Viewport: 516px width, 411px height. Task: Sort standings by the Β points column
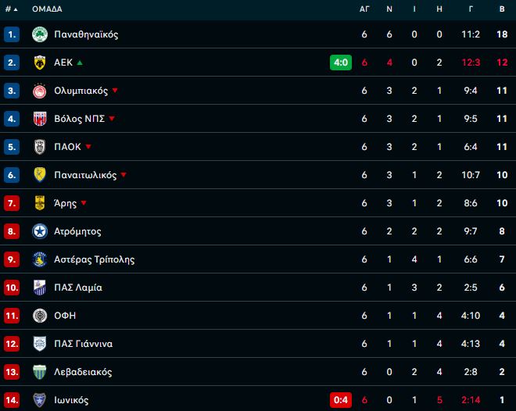click(x=502, y=9)
